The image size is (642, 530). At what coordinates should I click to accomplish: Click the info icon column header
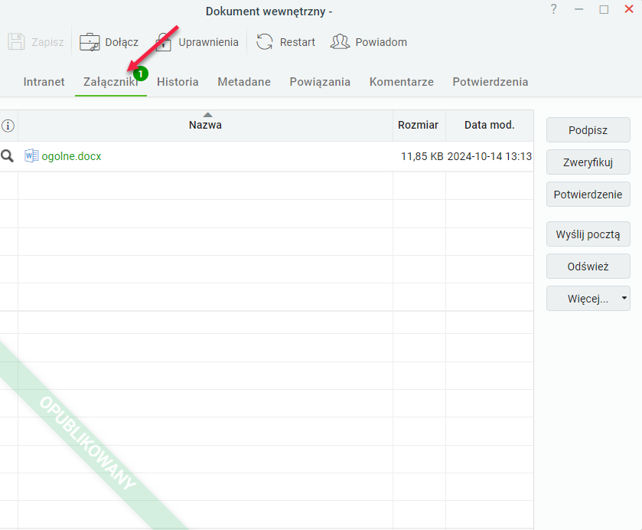[x=8, y=126]
